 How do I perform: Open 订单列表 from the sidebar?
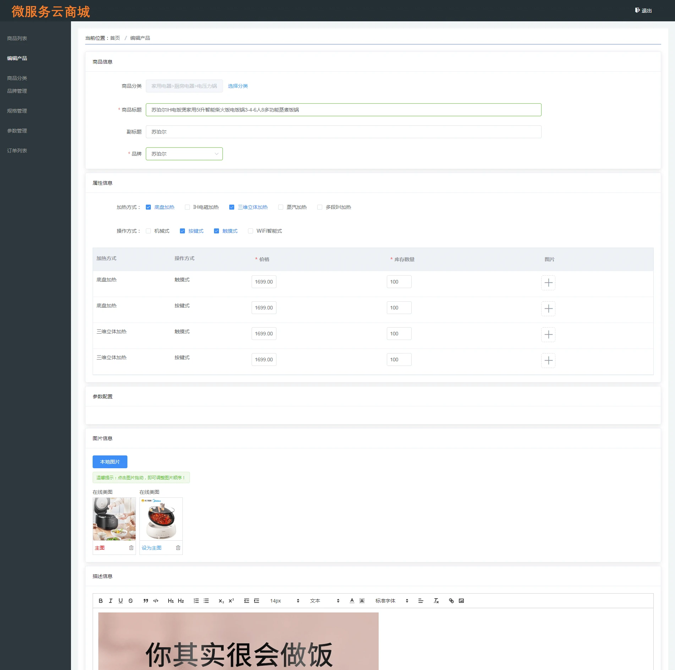coord(17,151)
